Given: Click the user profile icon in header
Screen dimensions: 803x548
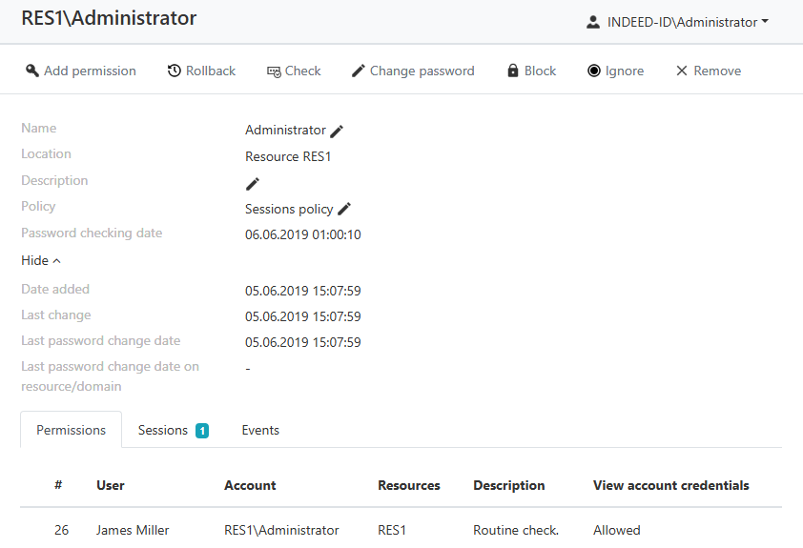Looking at the screenshot, I should [593, 22].
